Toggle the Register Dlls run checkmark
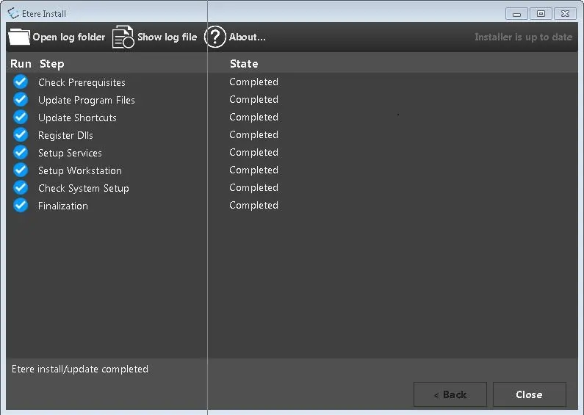This screenshot has height=415, width=584. point(21,135)
